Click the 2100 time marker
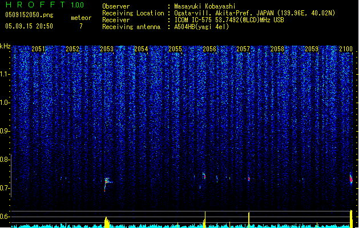 (x=346, y=49)
